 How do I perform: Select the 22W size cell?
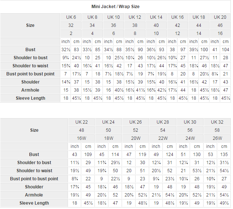pyautogui.click(x=163, y=138)
